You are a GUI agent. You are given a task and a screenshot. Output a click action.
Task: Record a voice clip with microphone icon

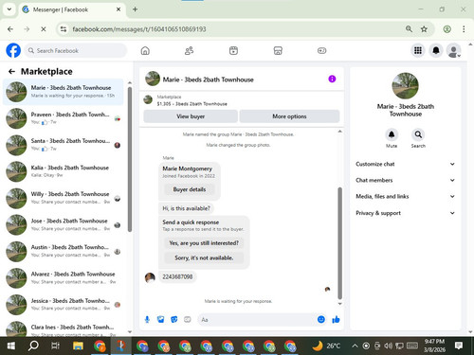(147, 320)
